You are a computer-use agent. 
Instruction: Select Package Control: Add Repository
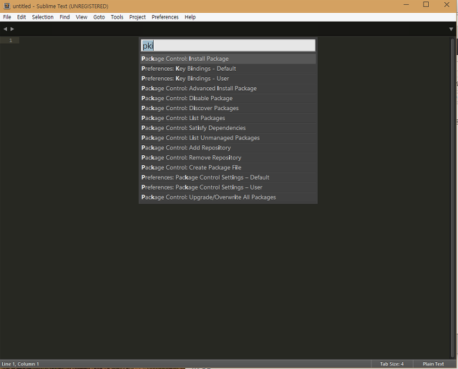(228, 148)
